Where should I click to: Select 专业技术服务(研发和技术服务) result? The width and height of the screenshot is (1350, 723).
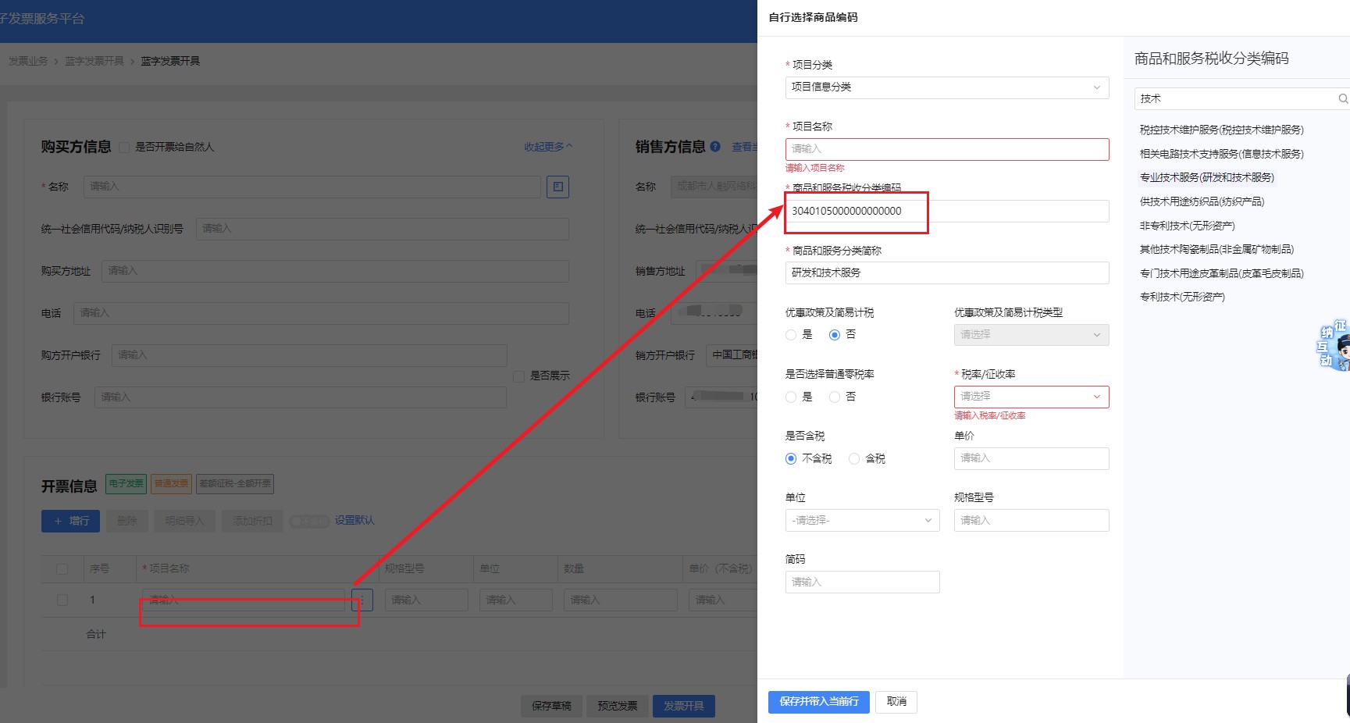click(1206, 177)
